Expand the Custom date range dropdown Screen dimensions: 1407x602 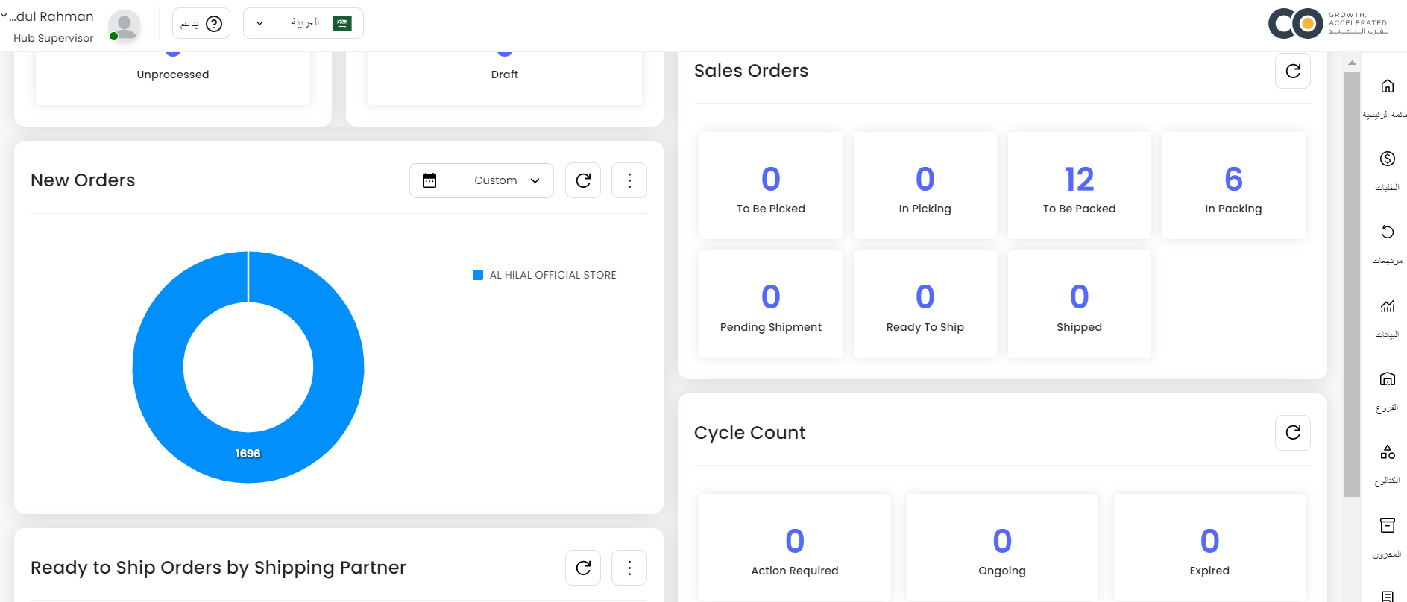(x=481, y=180)
